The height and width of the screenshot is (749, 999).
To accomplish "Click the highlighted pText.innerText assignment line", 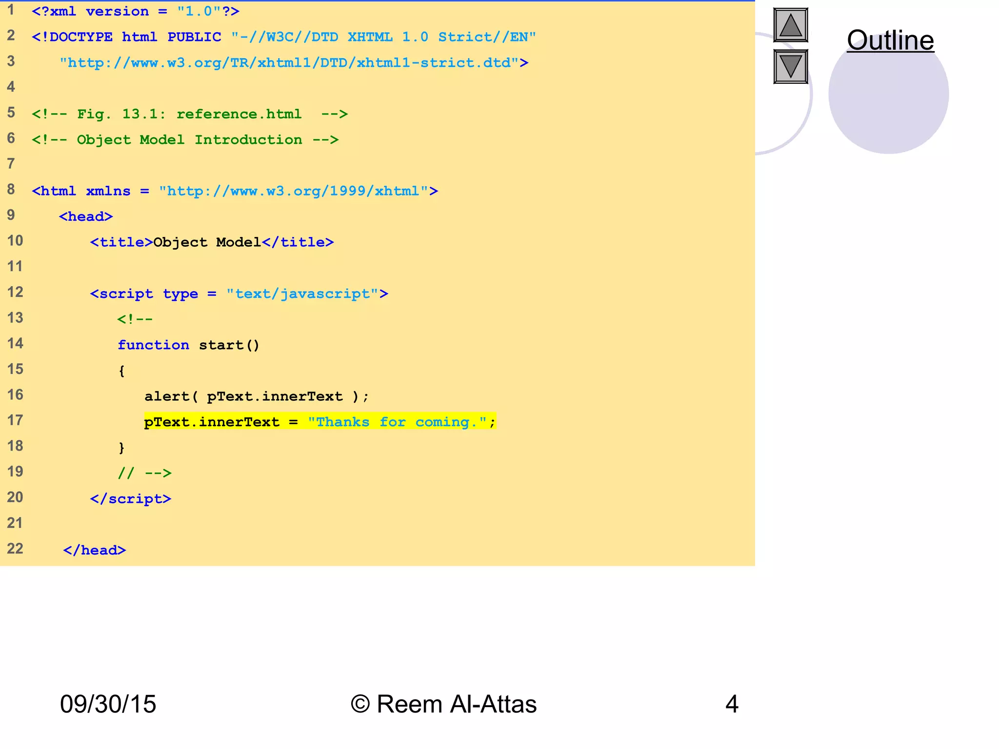I will 320,422.
